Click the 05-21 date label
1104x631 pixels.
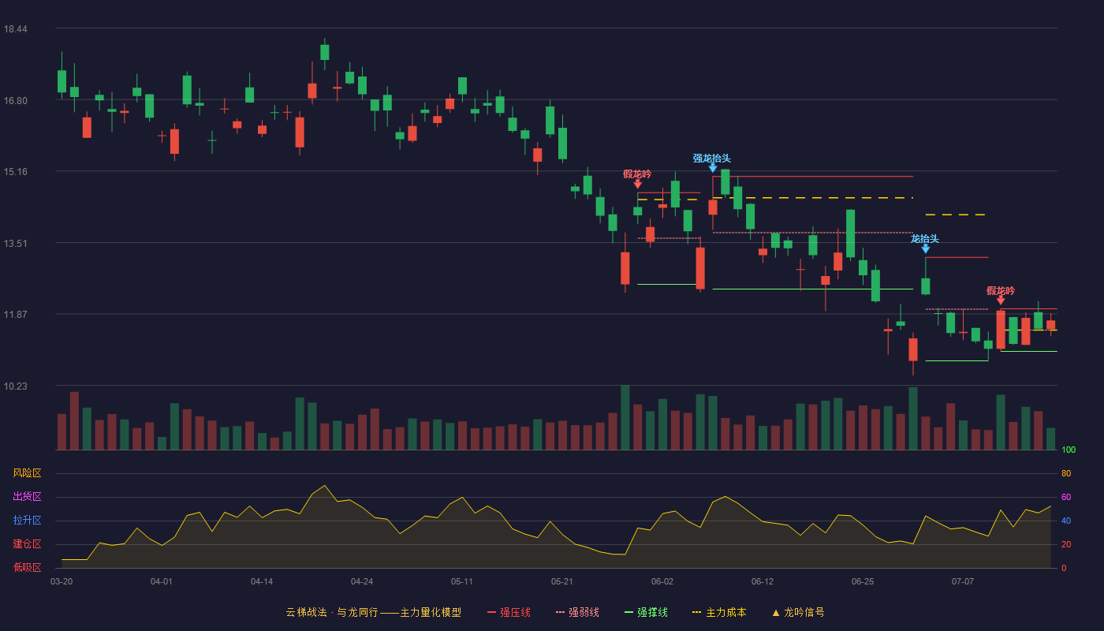[562, 581]
